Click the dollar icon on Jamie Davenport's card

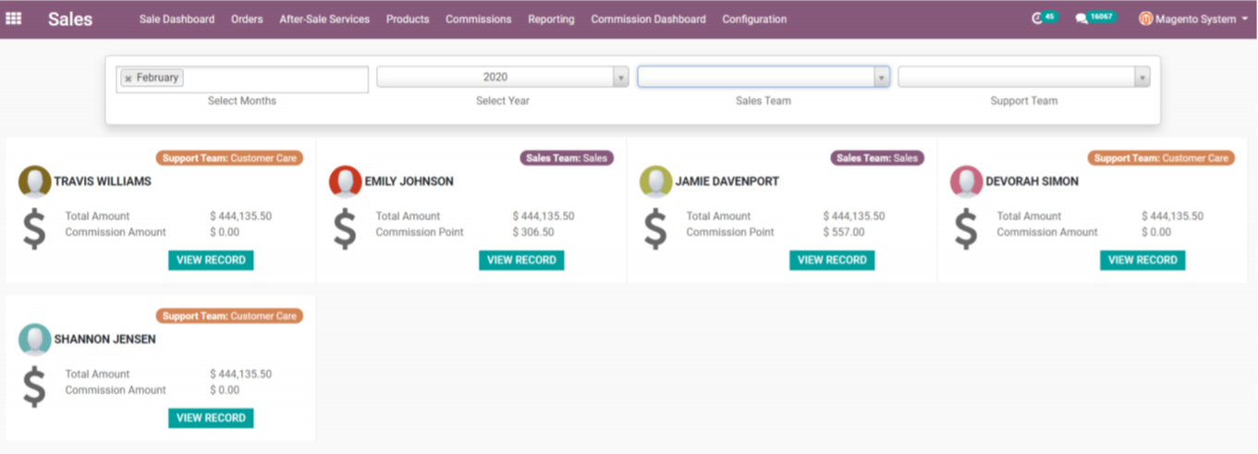point(655,228)
